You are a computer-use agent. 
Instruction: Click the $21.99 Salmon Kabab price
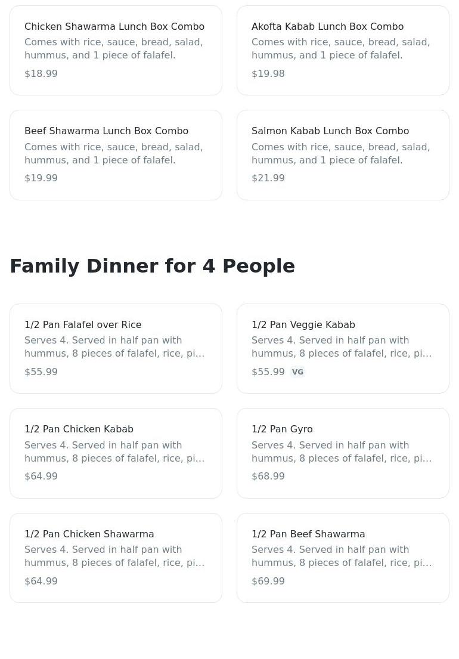pos(268,178)
